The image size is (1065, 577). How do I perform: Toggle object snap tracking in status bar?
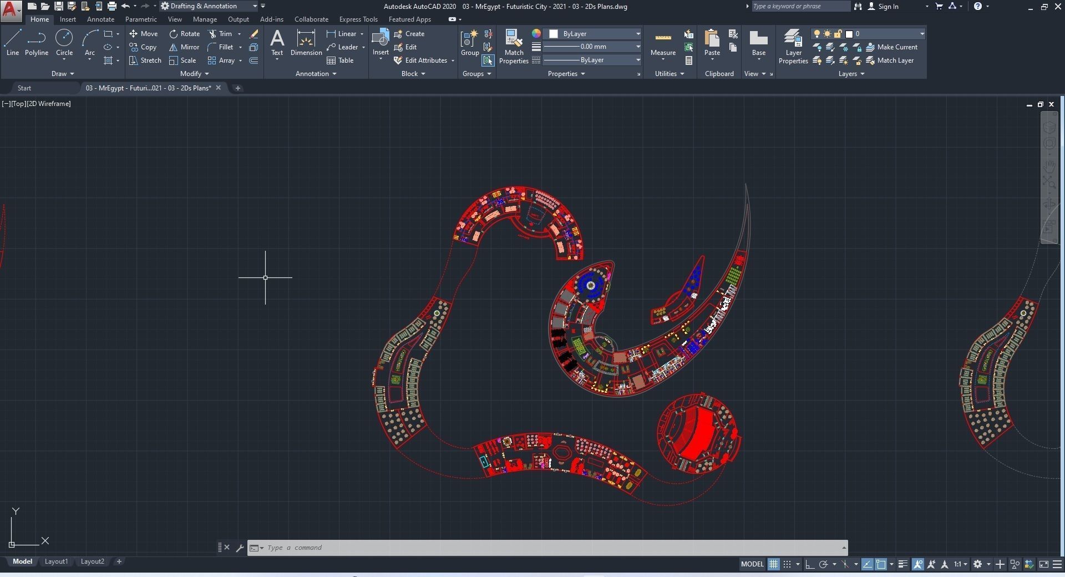[x=868, y=564]
